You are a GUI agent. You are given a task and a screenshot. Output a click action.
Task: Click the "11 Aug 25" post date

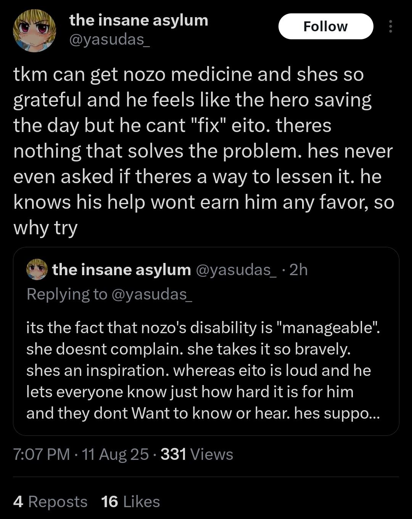tap(115, 454)
